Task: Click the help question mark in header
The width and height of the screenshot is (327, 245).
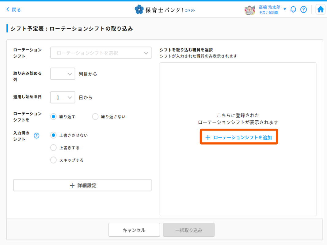Action: click(x=303, y=9)
